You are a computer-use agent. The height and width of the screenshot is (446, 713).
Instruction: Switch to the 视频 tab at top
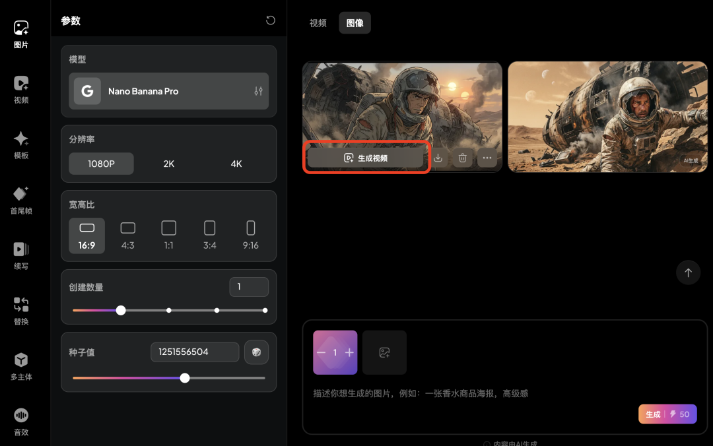(318, 22)
